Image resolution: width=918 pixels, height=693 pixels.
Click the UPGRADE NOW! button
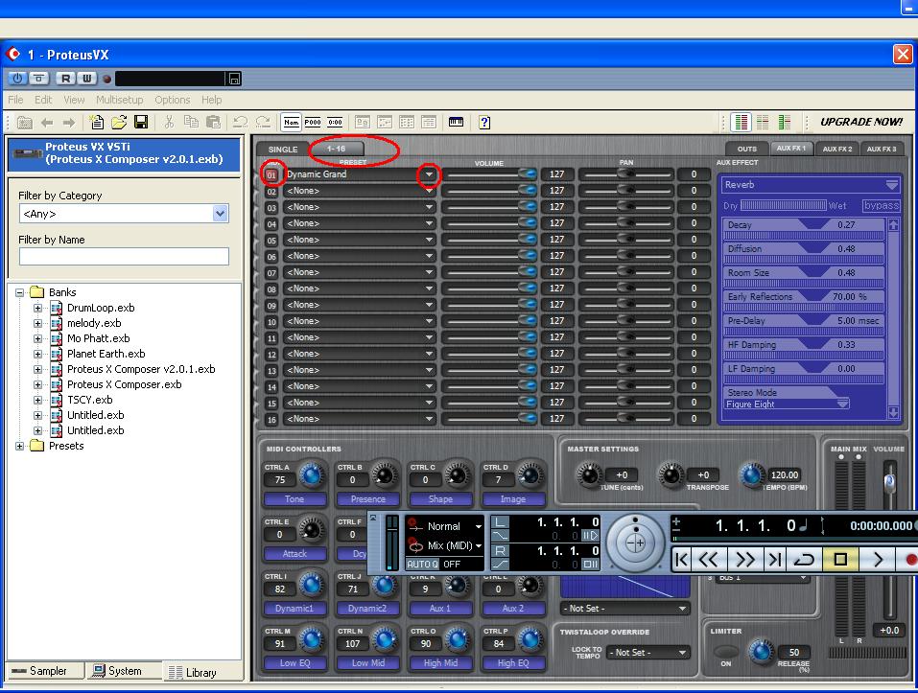[861, 122]
